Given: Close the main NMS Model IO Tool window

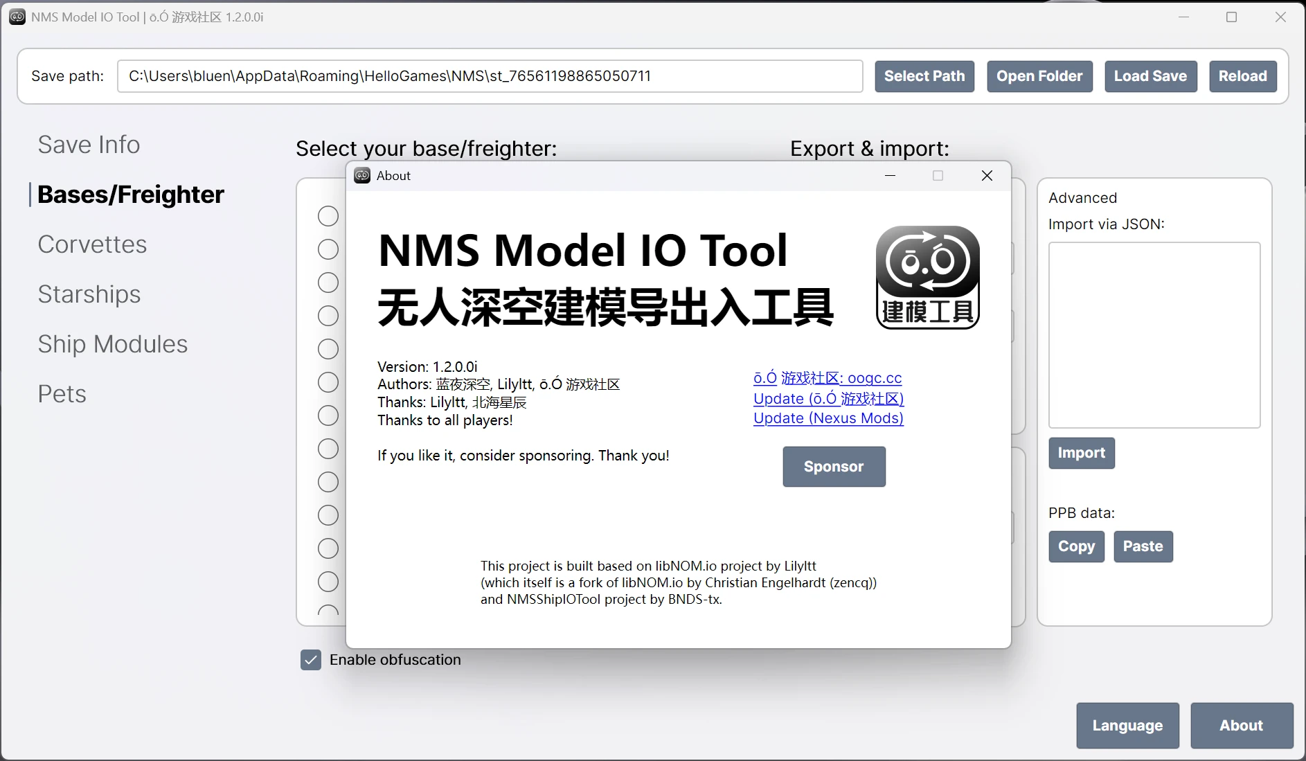Looking at the screenshot, I should click(x=1280, y=17).
